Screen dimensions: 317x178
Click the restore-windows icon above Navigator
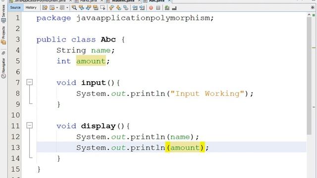[x=3, y=53]
